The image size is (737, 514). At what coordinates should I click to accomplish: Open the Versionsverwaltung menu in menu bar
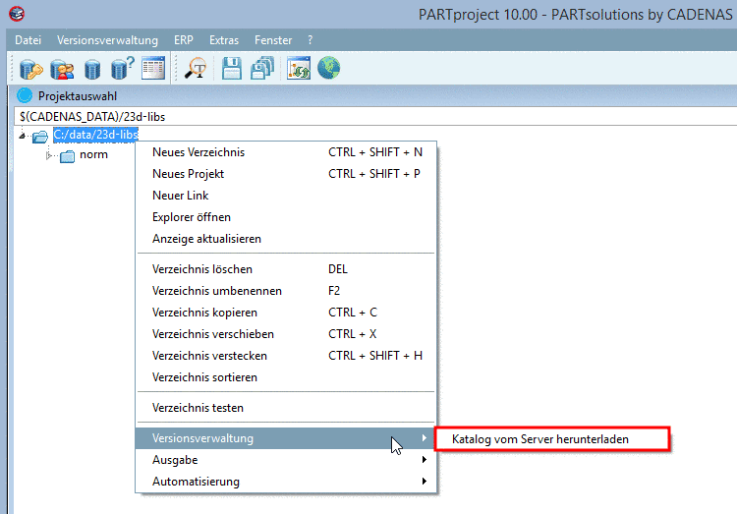tap(108, 40)
